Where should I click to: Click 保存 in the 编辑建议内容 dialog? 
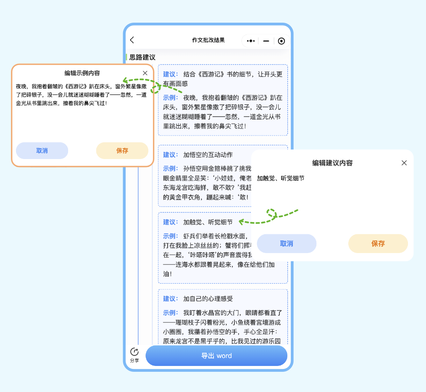[378, 243]
